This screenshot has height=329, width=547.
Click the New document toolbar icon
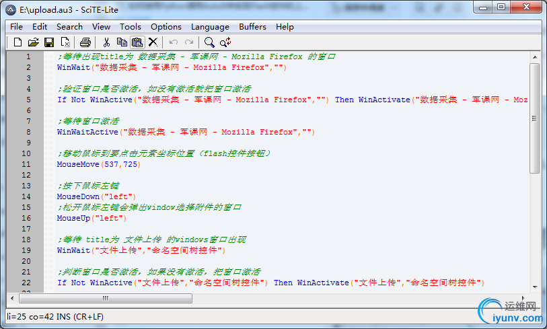[17, 42]
